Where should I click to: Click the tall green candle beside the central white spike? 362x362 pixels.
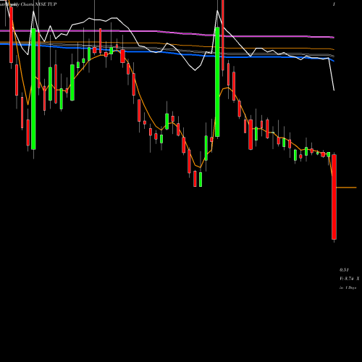click(217, 82)
